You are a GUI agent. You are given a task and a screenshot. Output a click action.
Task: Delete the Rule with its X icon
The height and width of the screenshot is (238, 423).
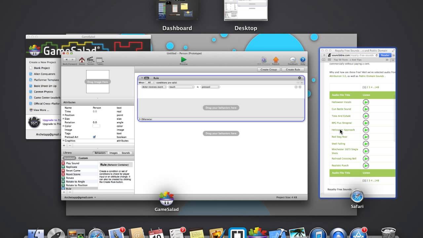click(x=300, y=78)
